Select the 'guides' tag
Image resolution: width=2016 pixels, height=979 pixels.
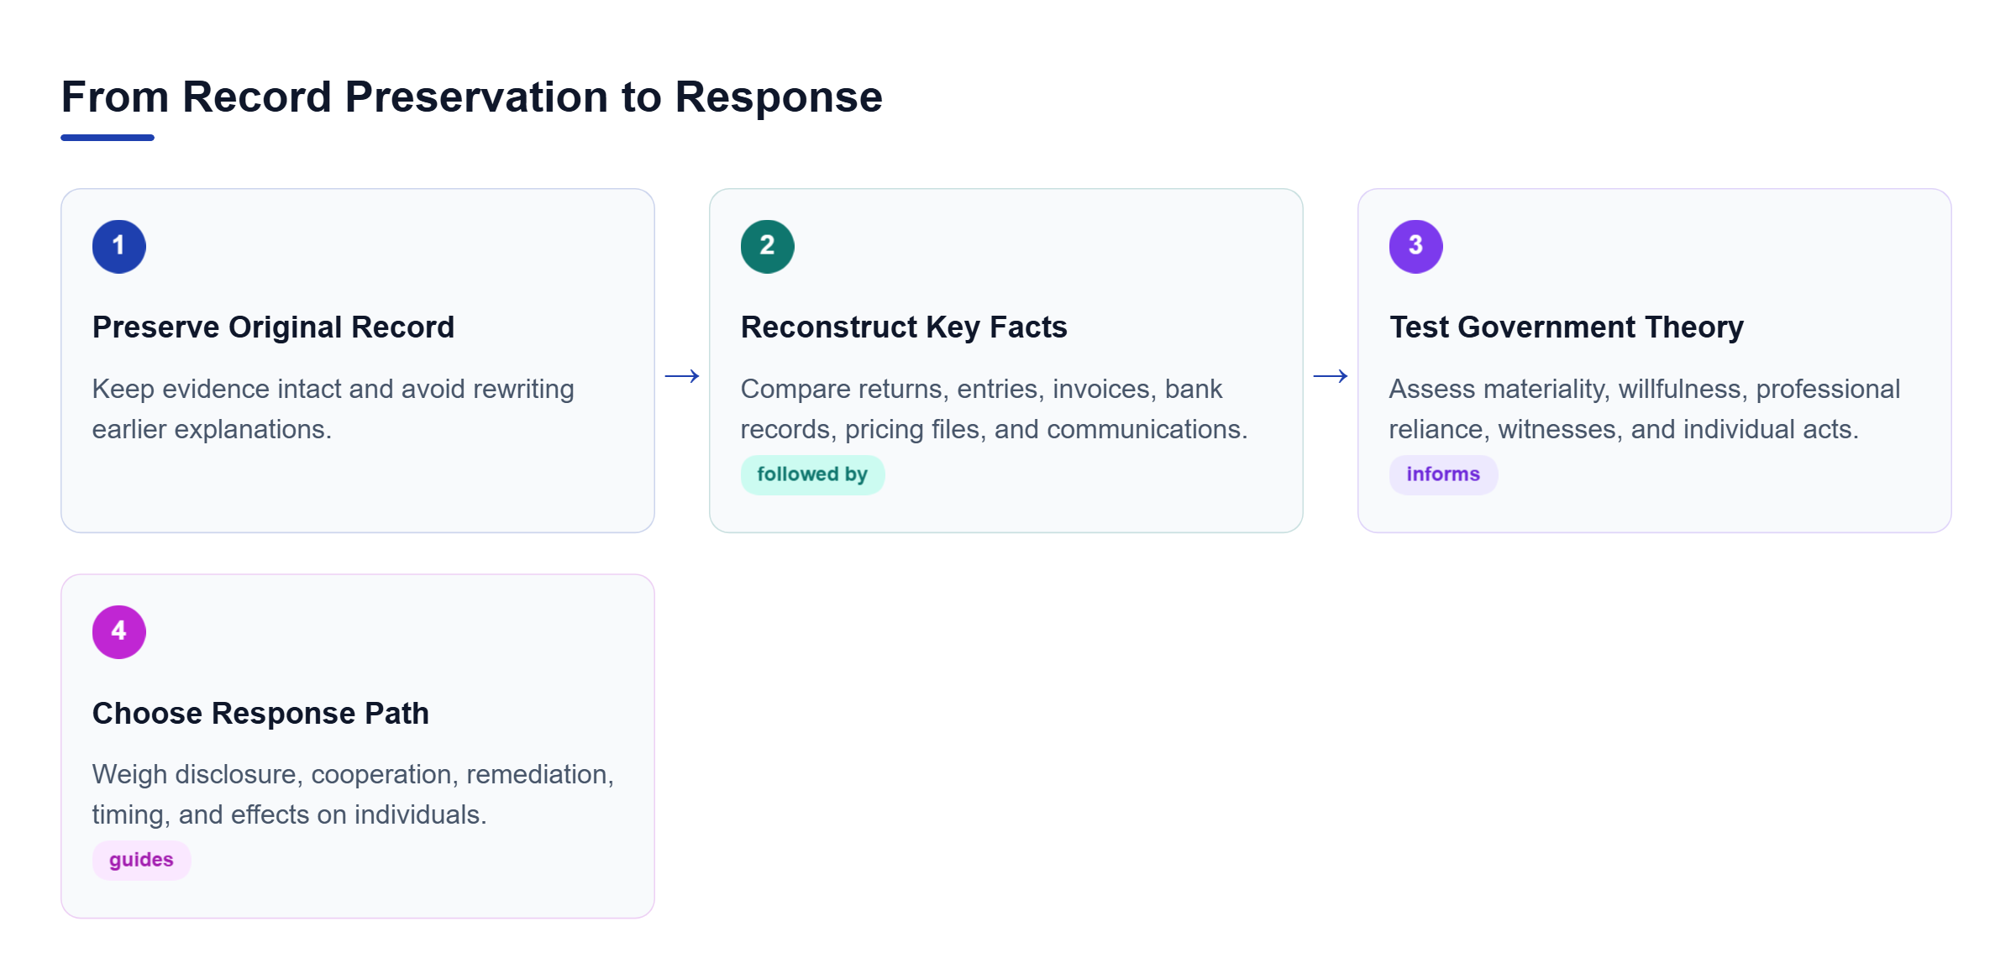pos(141,860)
